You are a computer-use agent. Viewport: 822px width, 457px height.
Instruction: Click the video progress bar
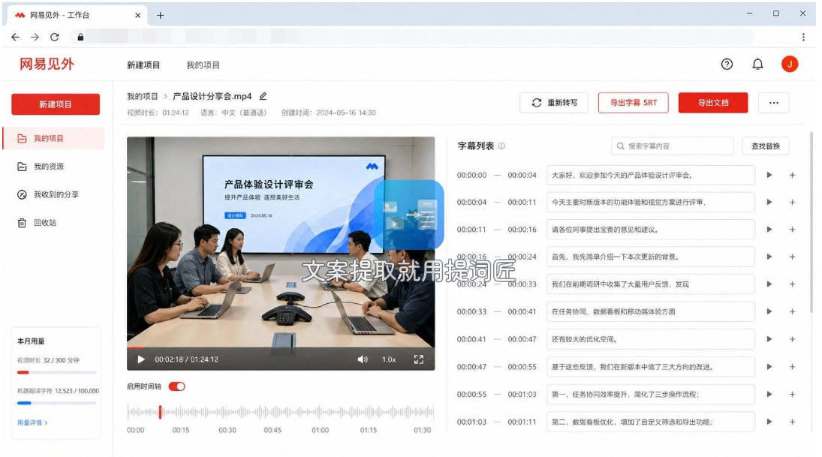[x=281, y=347]
